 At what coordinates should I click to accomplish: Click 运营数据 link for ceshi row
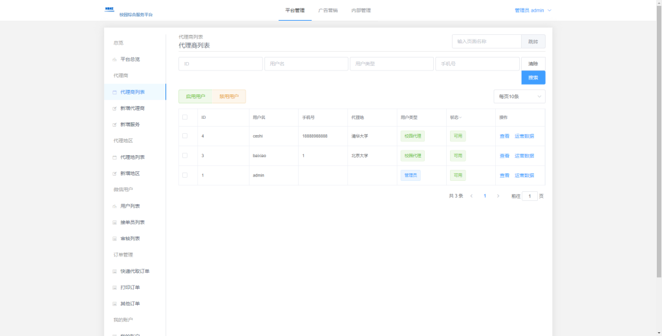(x=524, y=136)
